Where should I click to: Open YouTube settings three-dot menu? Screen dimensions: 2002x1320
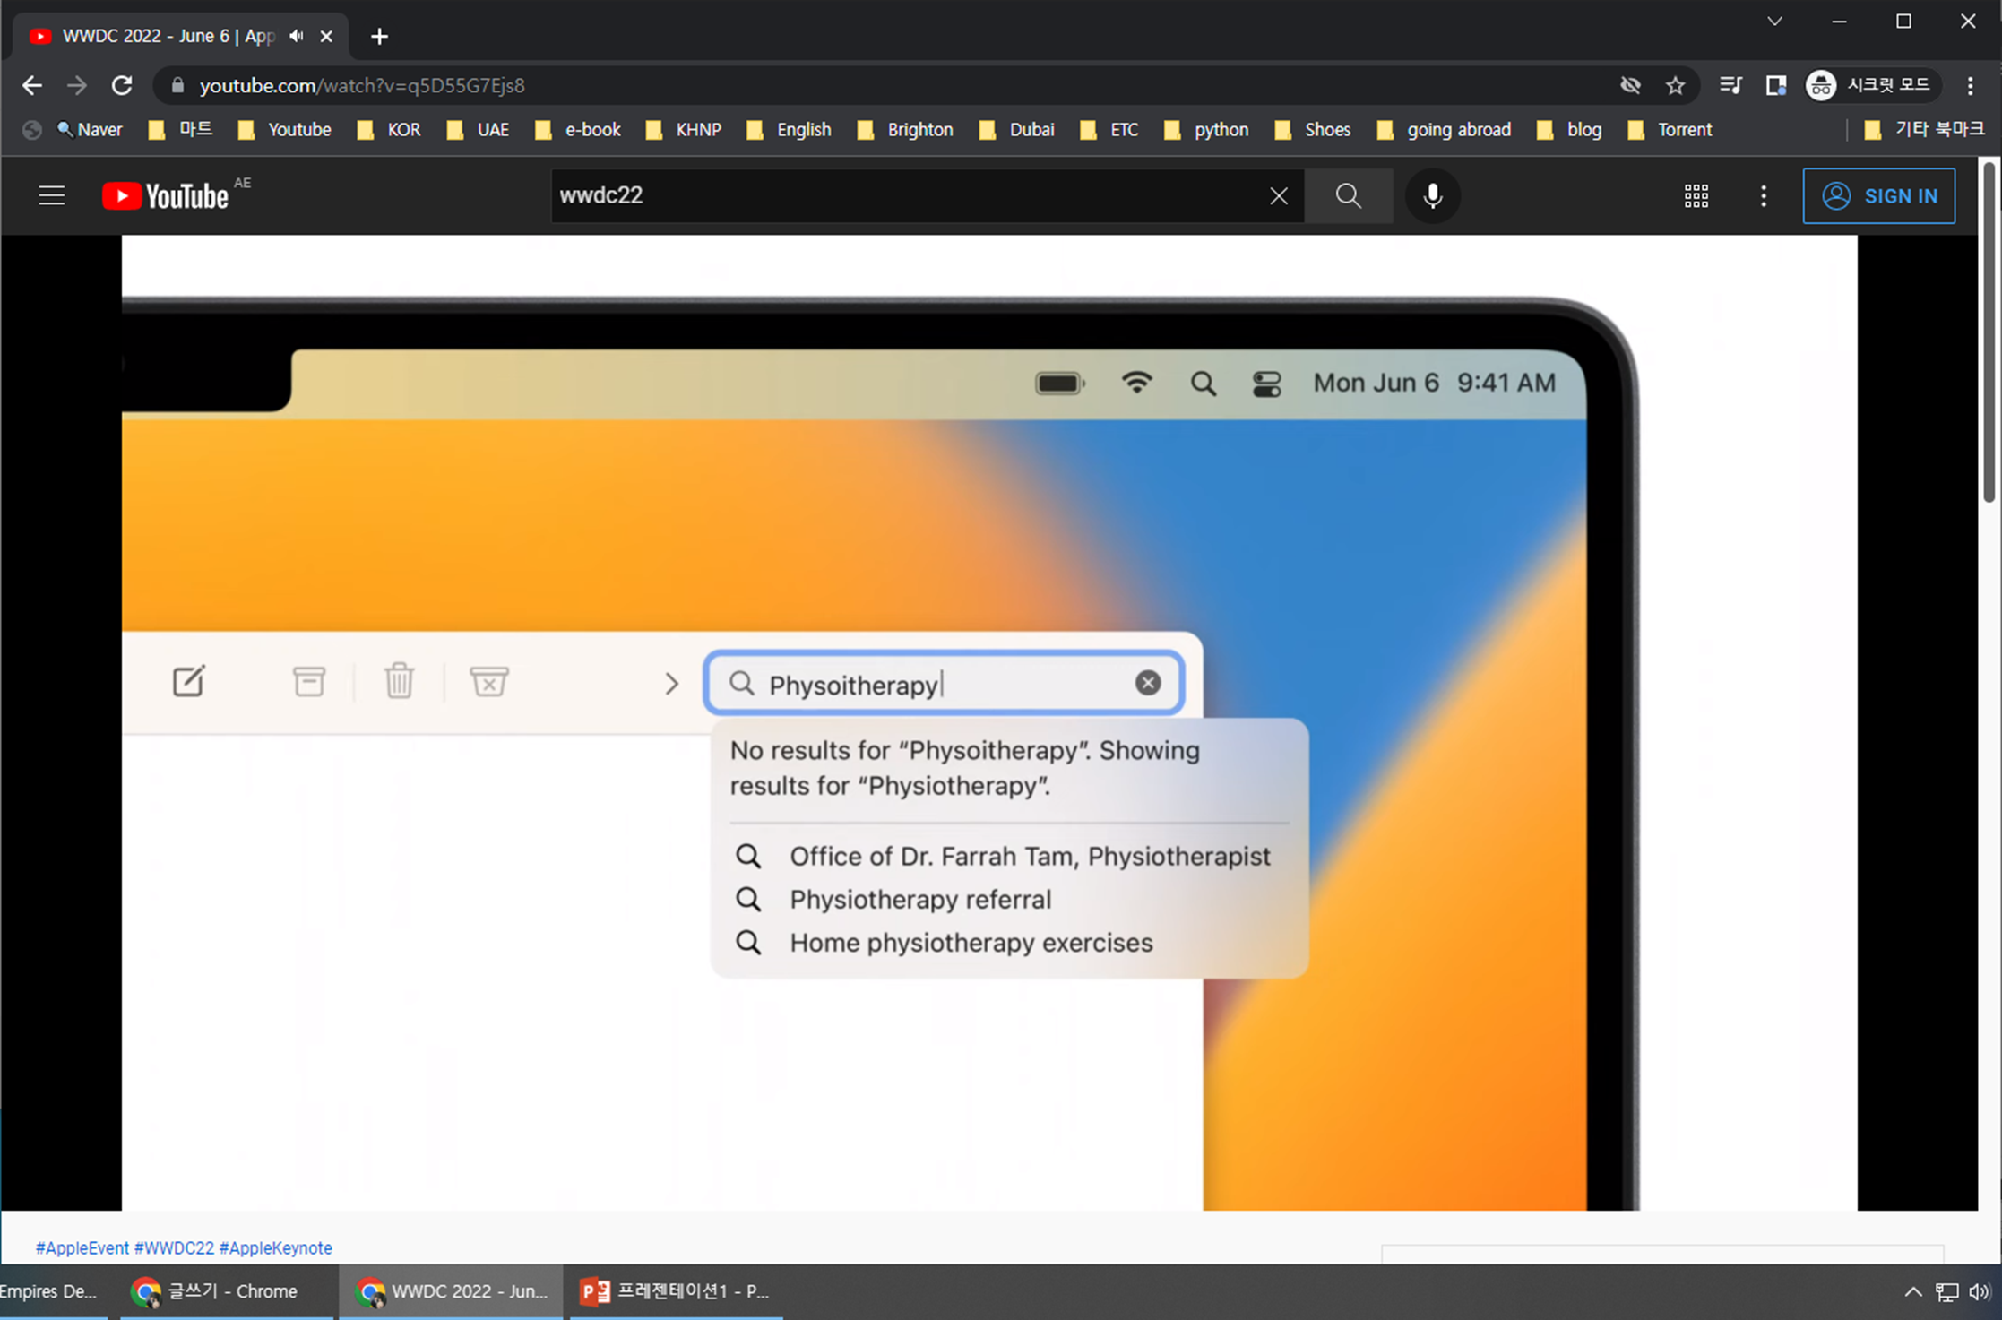pos(1763,195)
